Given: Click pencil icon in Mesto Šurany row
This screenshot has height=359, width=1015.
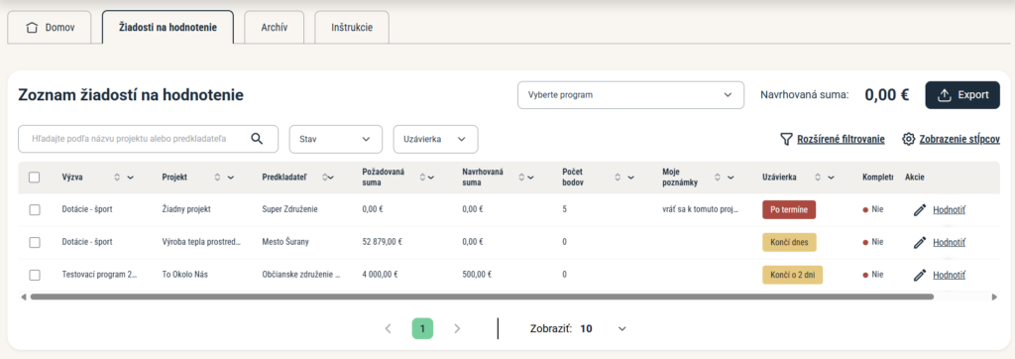Looking at the screenshot, I should pyautogui.click(x=919, y=242).
